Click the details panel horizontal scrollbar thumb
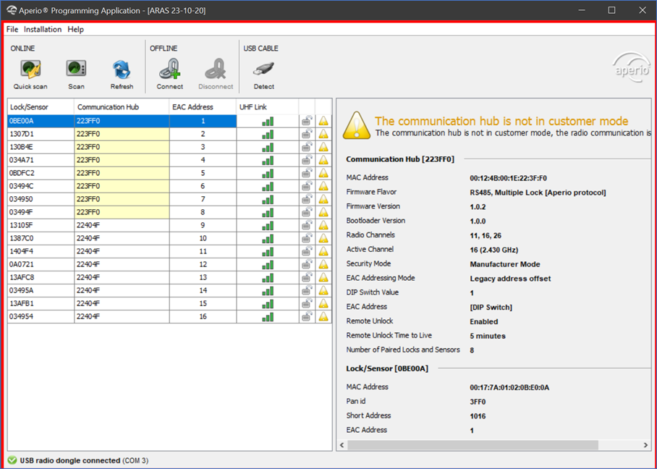The image size is (657, 469). click(x=472, y=444)
